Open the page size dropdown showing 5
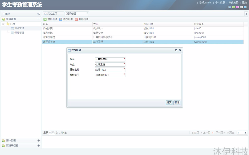249x155 pixels. [53, 133]
